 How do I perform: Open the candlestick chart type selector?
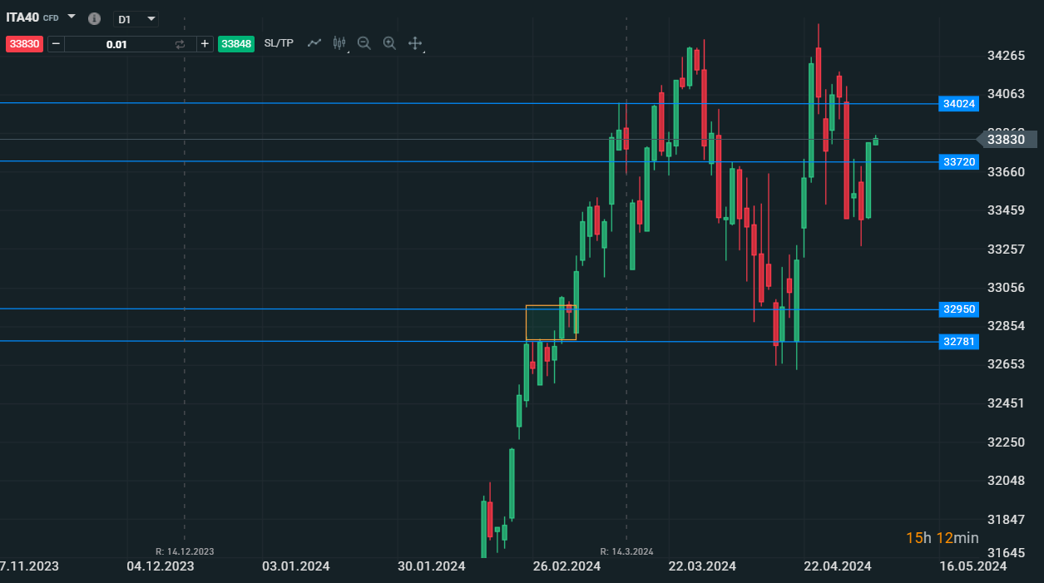pos(339,43)
